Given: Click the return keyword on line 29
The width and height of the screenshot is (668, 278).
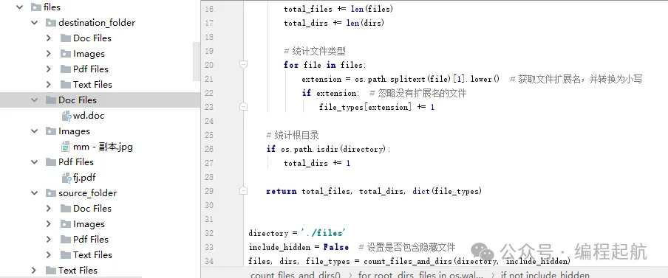Looking at the screenshot, I should click(x=282, y=191).
